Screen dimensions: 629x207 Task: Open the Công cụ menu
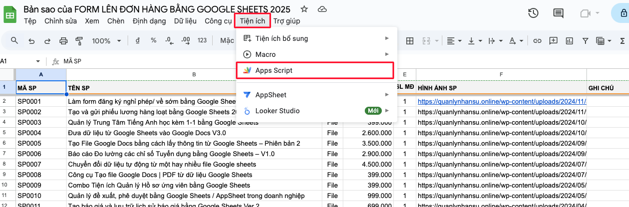pos(218,21)
